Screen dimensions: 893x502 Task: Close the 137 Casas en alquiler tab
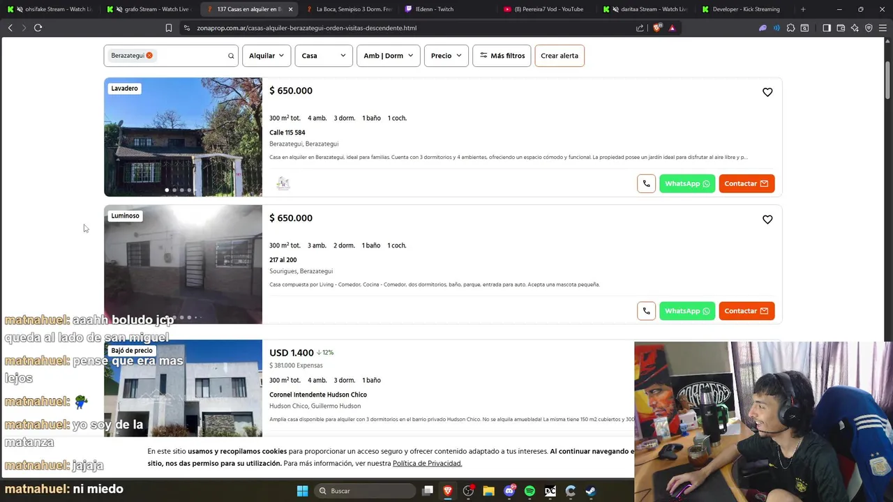(290, 9)
